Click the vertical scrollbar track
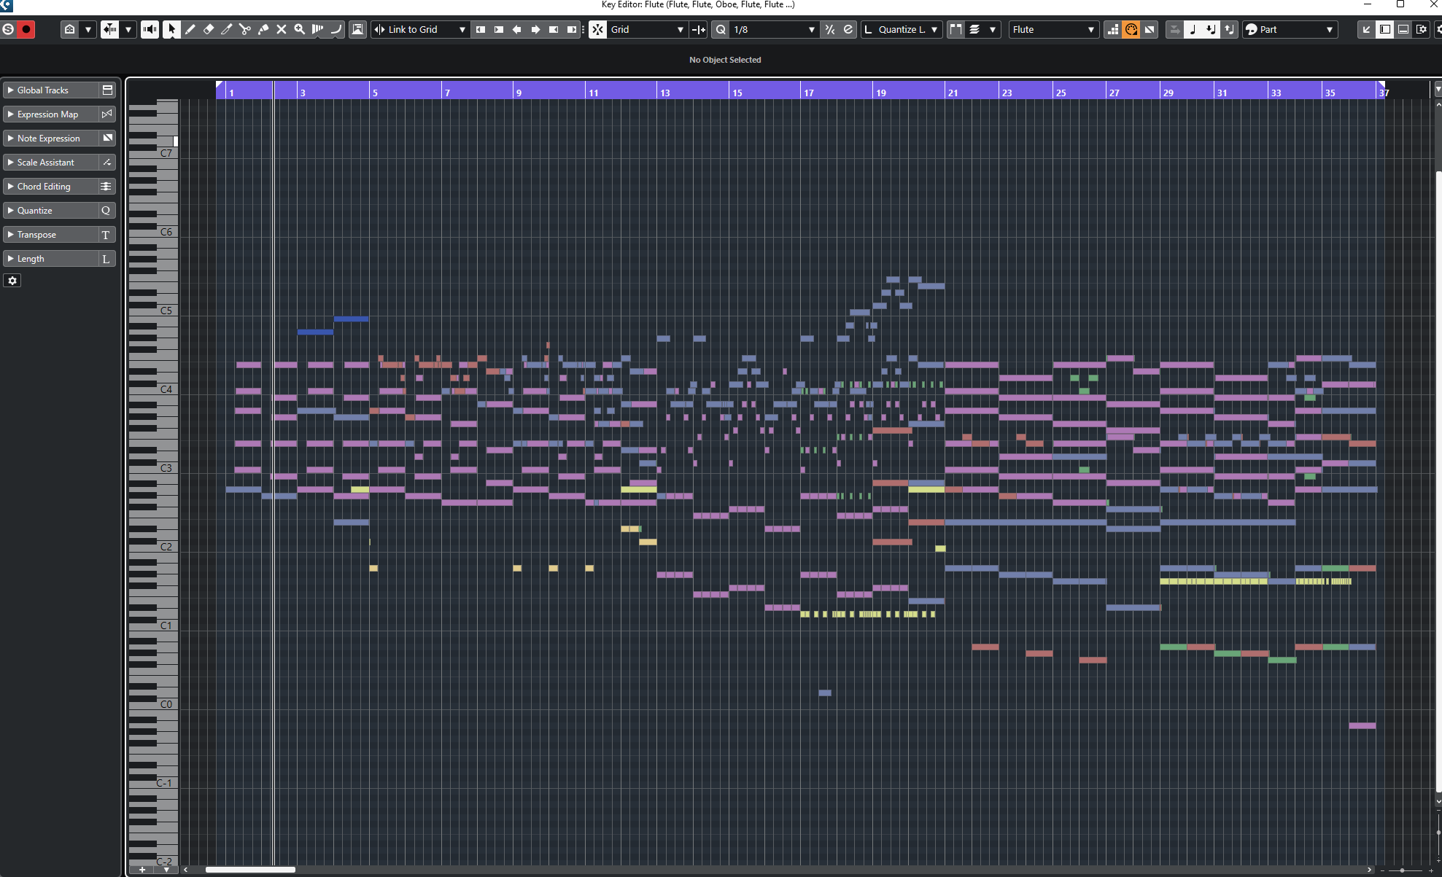The width and height of the screenshot is (1442, 877). (1438, 452)
